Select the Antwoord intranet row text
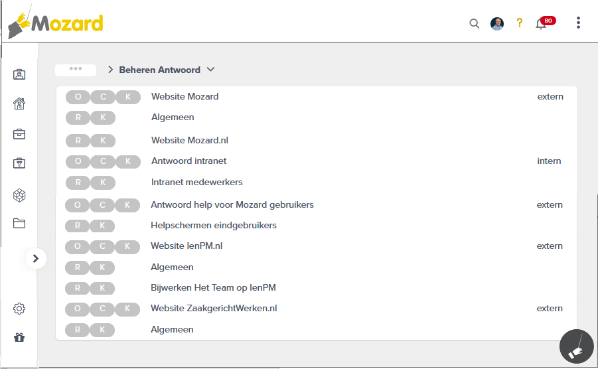598x369 pixels. (188, 161)
